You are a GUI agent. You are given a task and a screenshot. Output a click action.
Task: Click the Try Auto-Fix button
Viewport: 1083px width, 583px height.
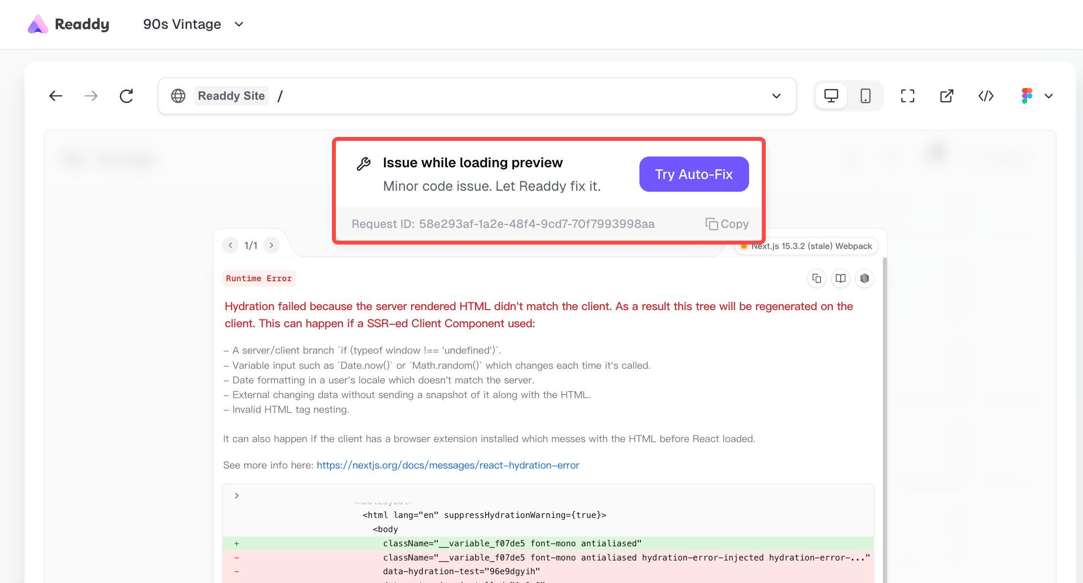pos(694,174)
